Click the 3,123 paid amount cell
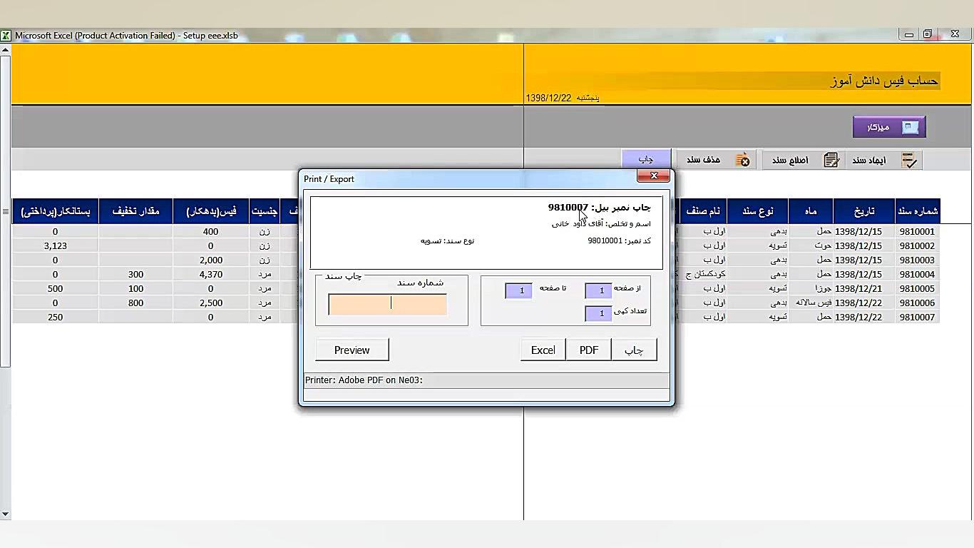The height and width of the screenshot is (548, 974). [x=55, y=245]
